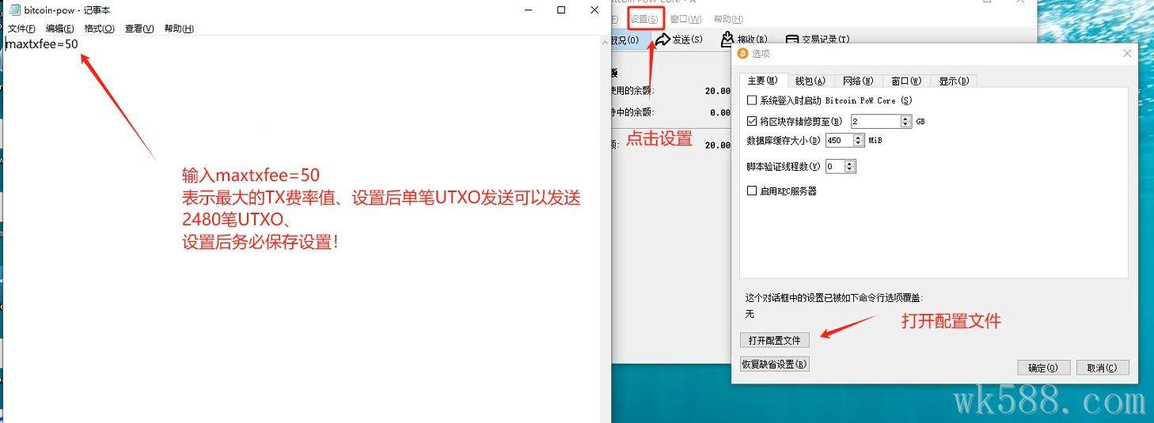1154x423 pixels.
Task: Open the 交易记录(T) transactions toolbar button
Action: click(818, 39)
